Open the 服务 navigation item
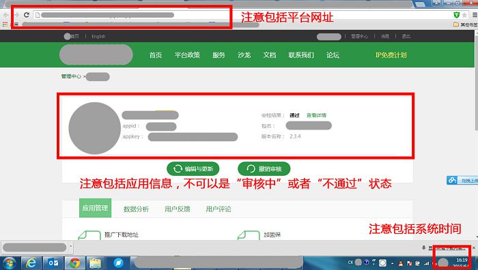This screenshot has width=478, height=270. pos(219,55)
